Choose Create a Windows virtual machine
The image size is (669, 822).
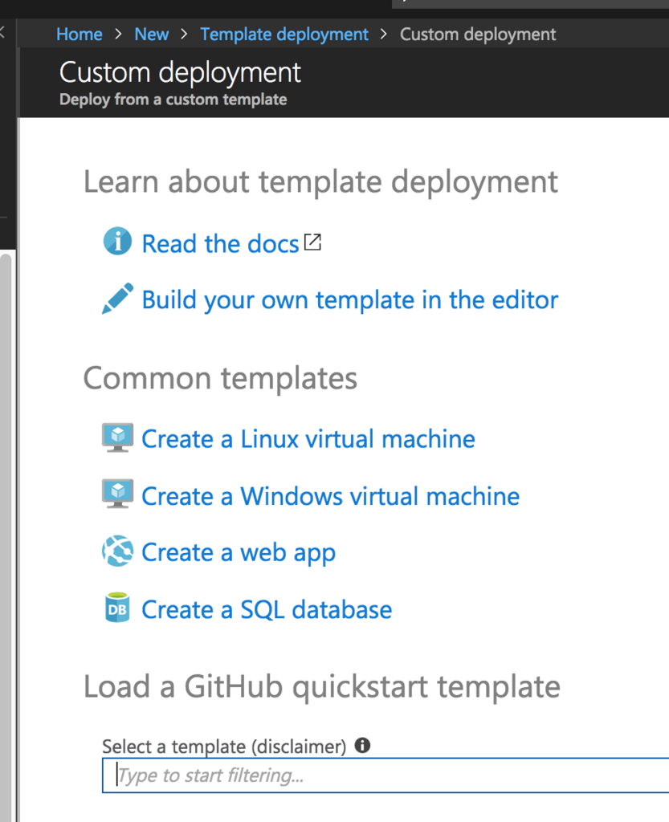click(x=330, y=496)
